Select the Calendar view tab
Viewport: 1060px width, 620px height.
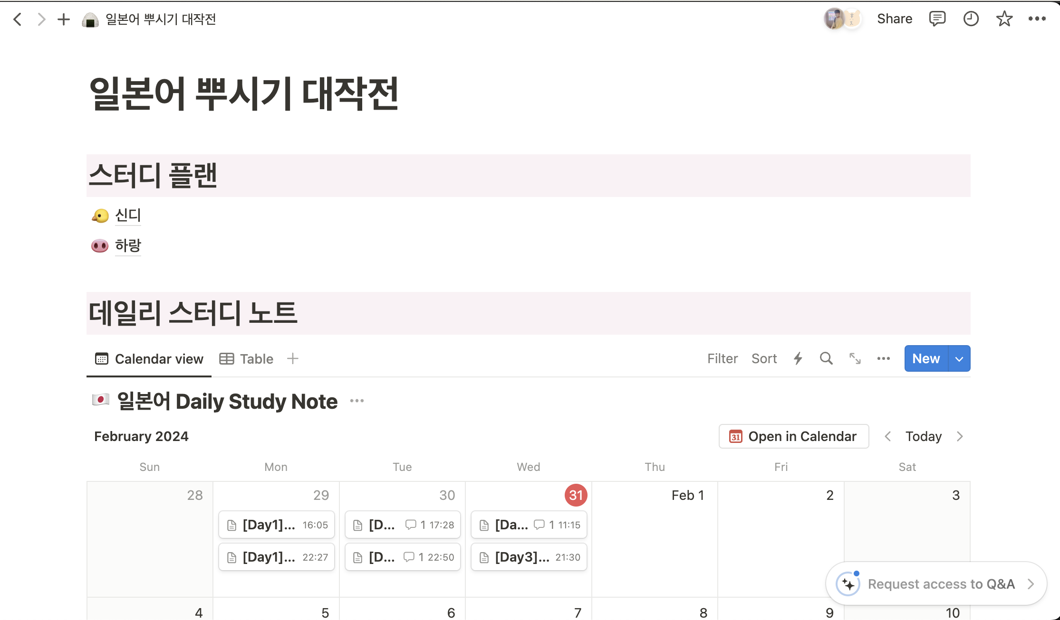pos(149,359)
